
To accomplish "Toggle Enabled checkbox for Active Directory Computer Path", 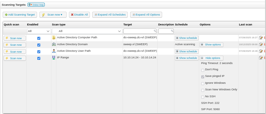I will tap(39, 38).
